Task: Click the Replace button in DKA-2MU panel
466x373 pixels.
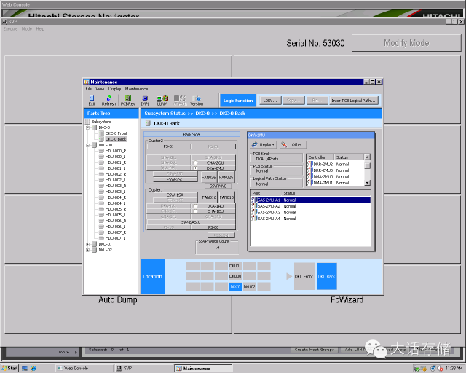Action: [x=264, y=144]
